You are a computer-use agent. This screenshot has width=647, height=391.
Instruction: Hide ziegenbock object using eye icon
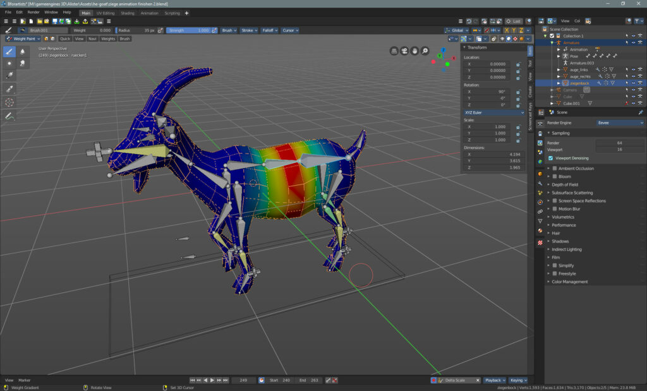(634, 83)
